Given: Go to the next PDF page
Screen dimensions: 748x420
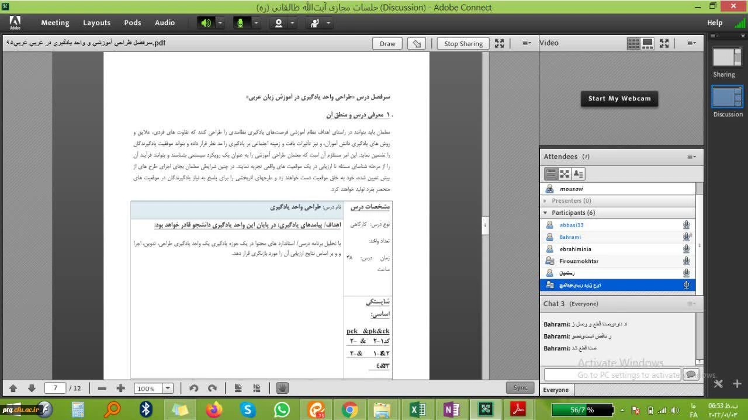Looking at the screenshot, I should pos(32,388).
